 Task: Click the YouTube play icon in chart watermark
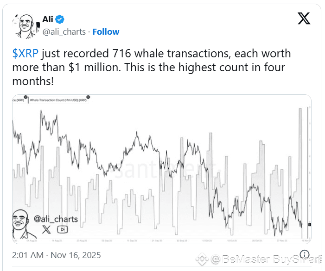click(62, 228)
